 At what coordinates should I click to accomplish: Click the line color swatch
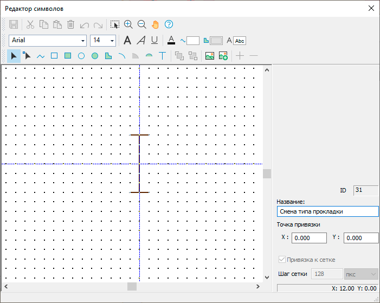coord(192,41)
